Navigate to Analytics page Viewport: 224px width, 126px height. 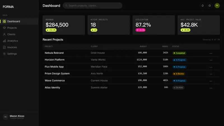pyautogui.click(x=19, y=41)
